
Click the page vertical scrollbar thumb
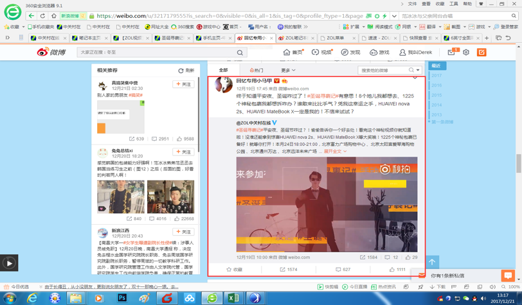[x=519, y=163]
